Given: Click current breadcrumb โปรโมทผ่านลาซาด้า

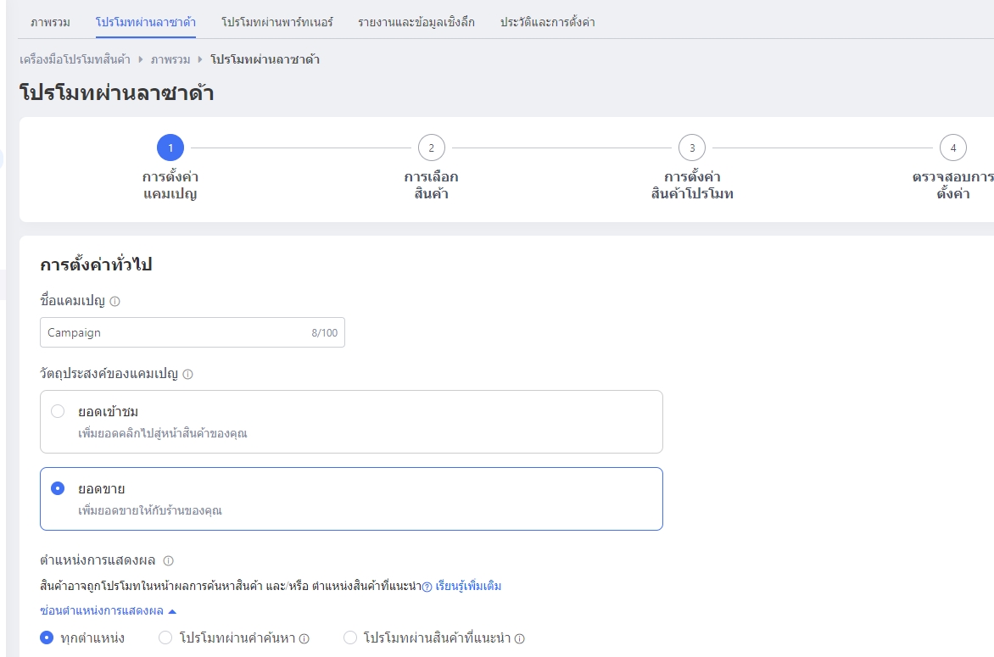Looking at the screenshot, I should (x=265, y=59).
